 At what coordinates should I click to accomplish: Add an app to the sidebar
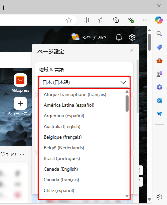[x=159, y=135]
